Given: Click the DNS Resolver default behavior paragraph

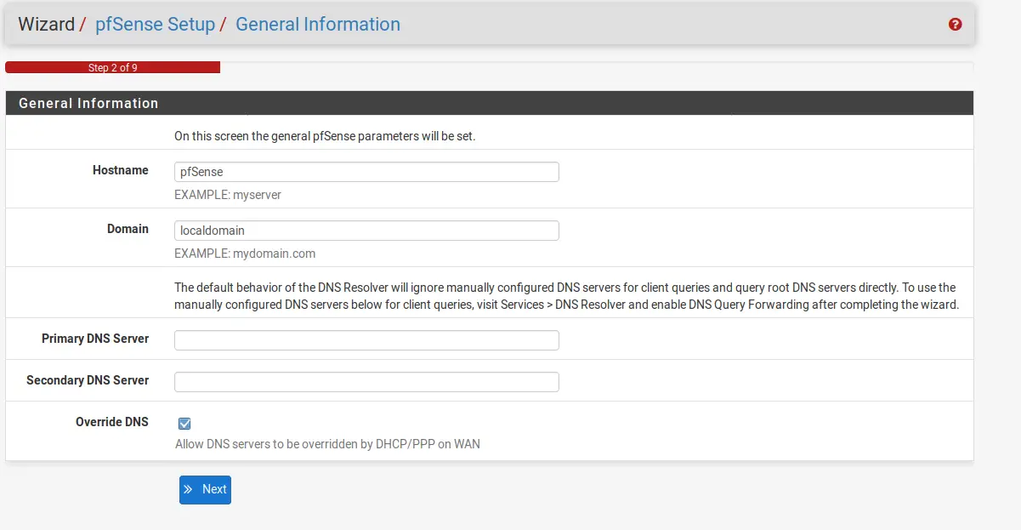Looking at the screenshot, I should tap(566, 296).
